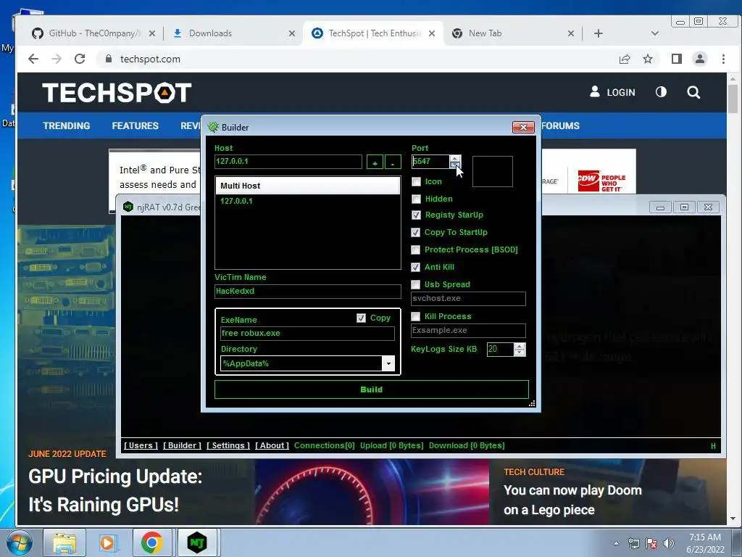Click the padlock site info icon
Viewport: 742px width, 557px height.
point(109,59)
